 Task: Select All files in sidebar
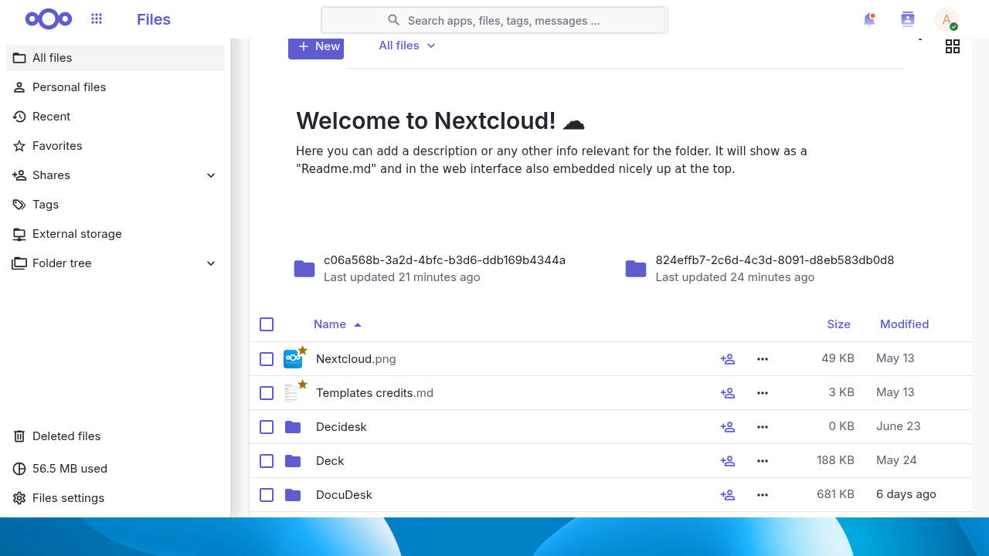point(115,58)
